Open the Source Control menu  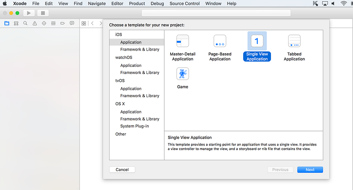[184, 4]
